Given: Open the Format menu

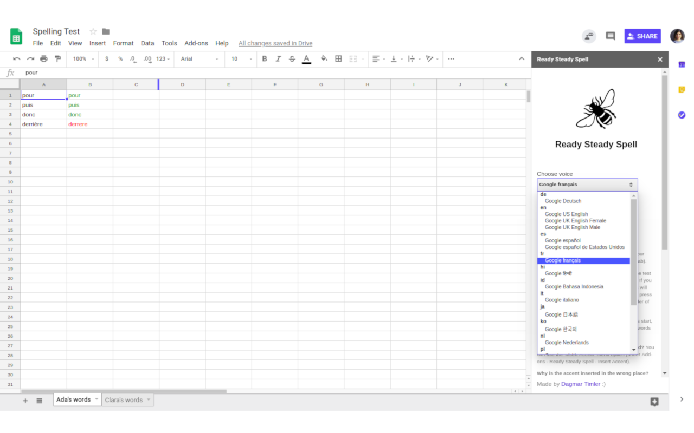Looking at the screenshot, I should click(x=124, y=43).
